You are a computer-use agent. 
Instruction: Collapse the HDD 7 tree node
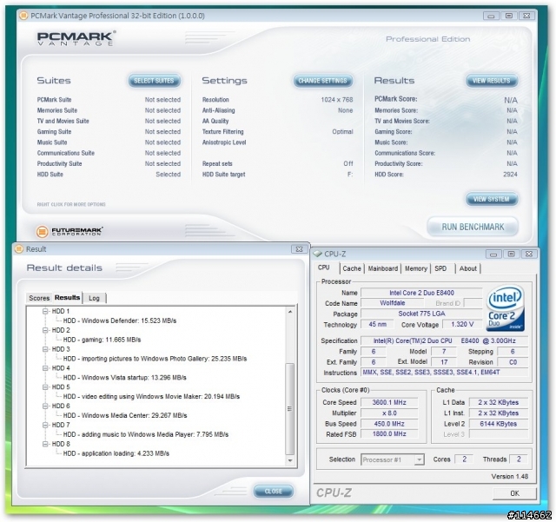pyautogui.click(x=45, y=425)
